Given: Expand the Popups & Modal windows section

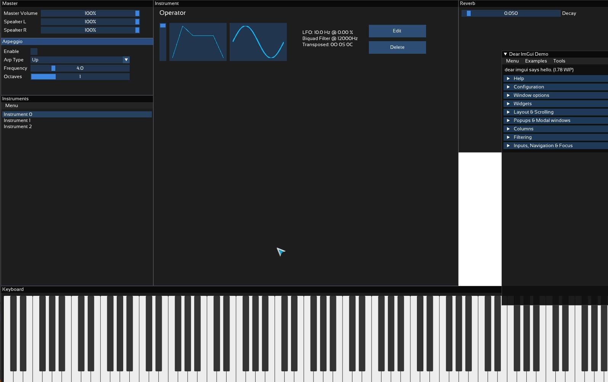Looking at the screenshot, I should (542, 120).
